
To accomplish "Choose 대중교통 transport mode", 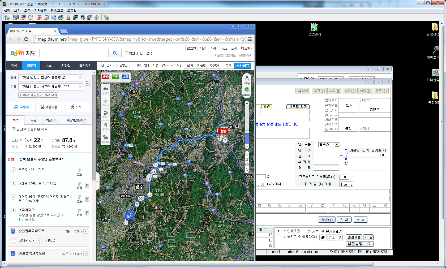I will (49, 107).
